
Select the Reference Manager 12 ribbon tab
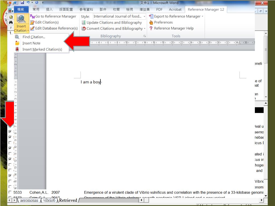coord(206,9)
